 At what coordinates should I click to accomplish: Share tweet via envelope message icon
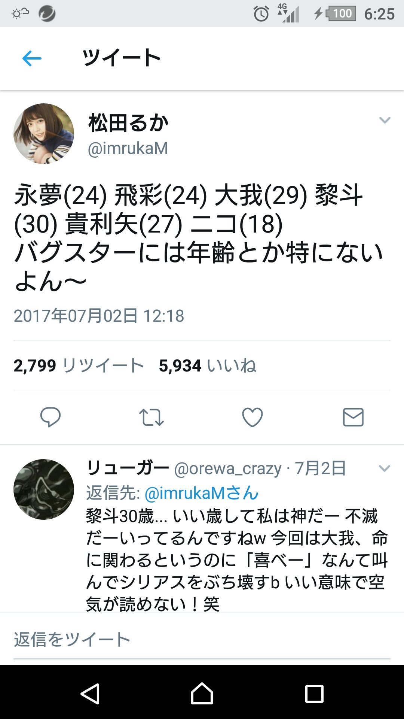353,417
